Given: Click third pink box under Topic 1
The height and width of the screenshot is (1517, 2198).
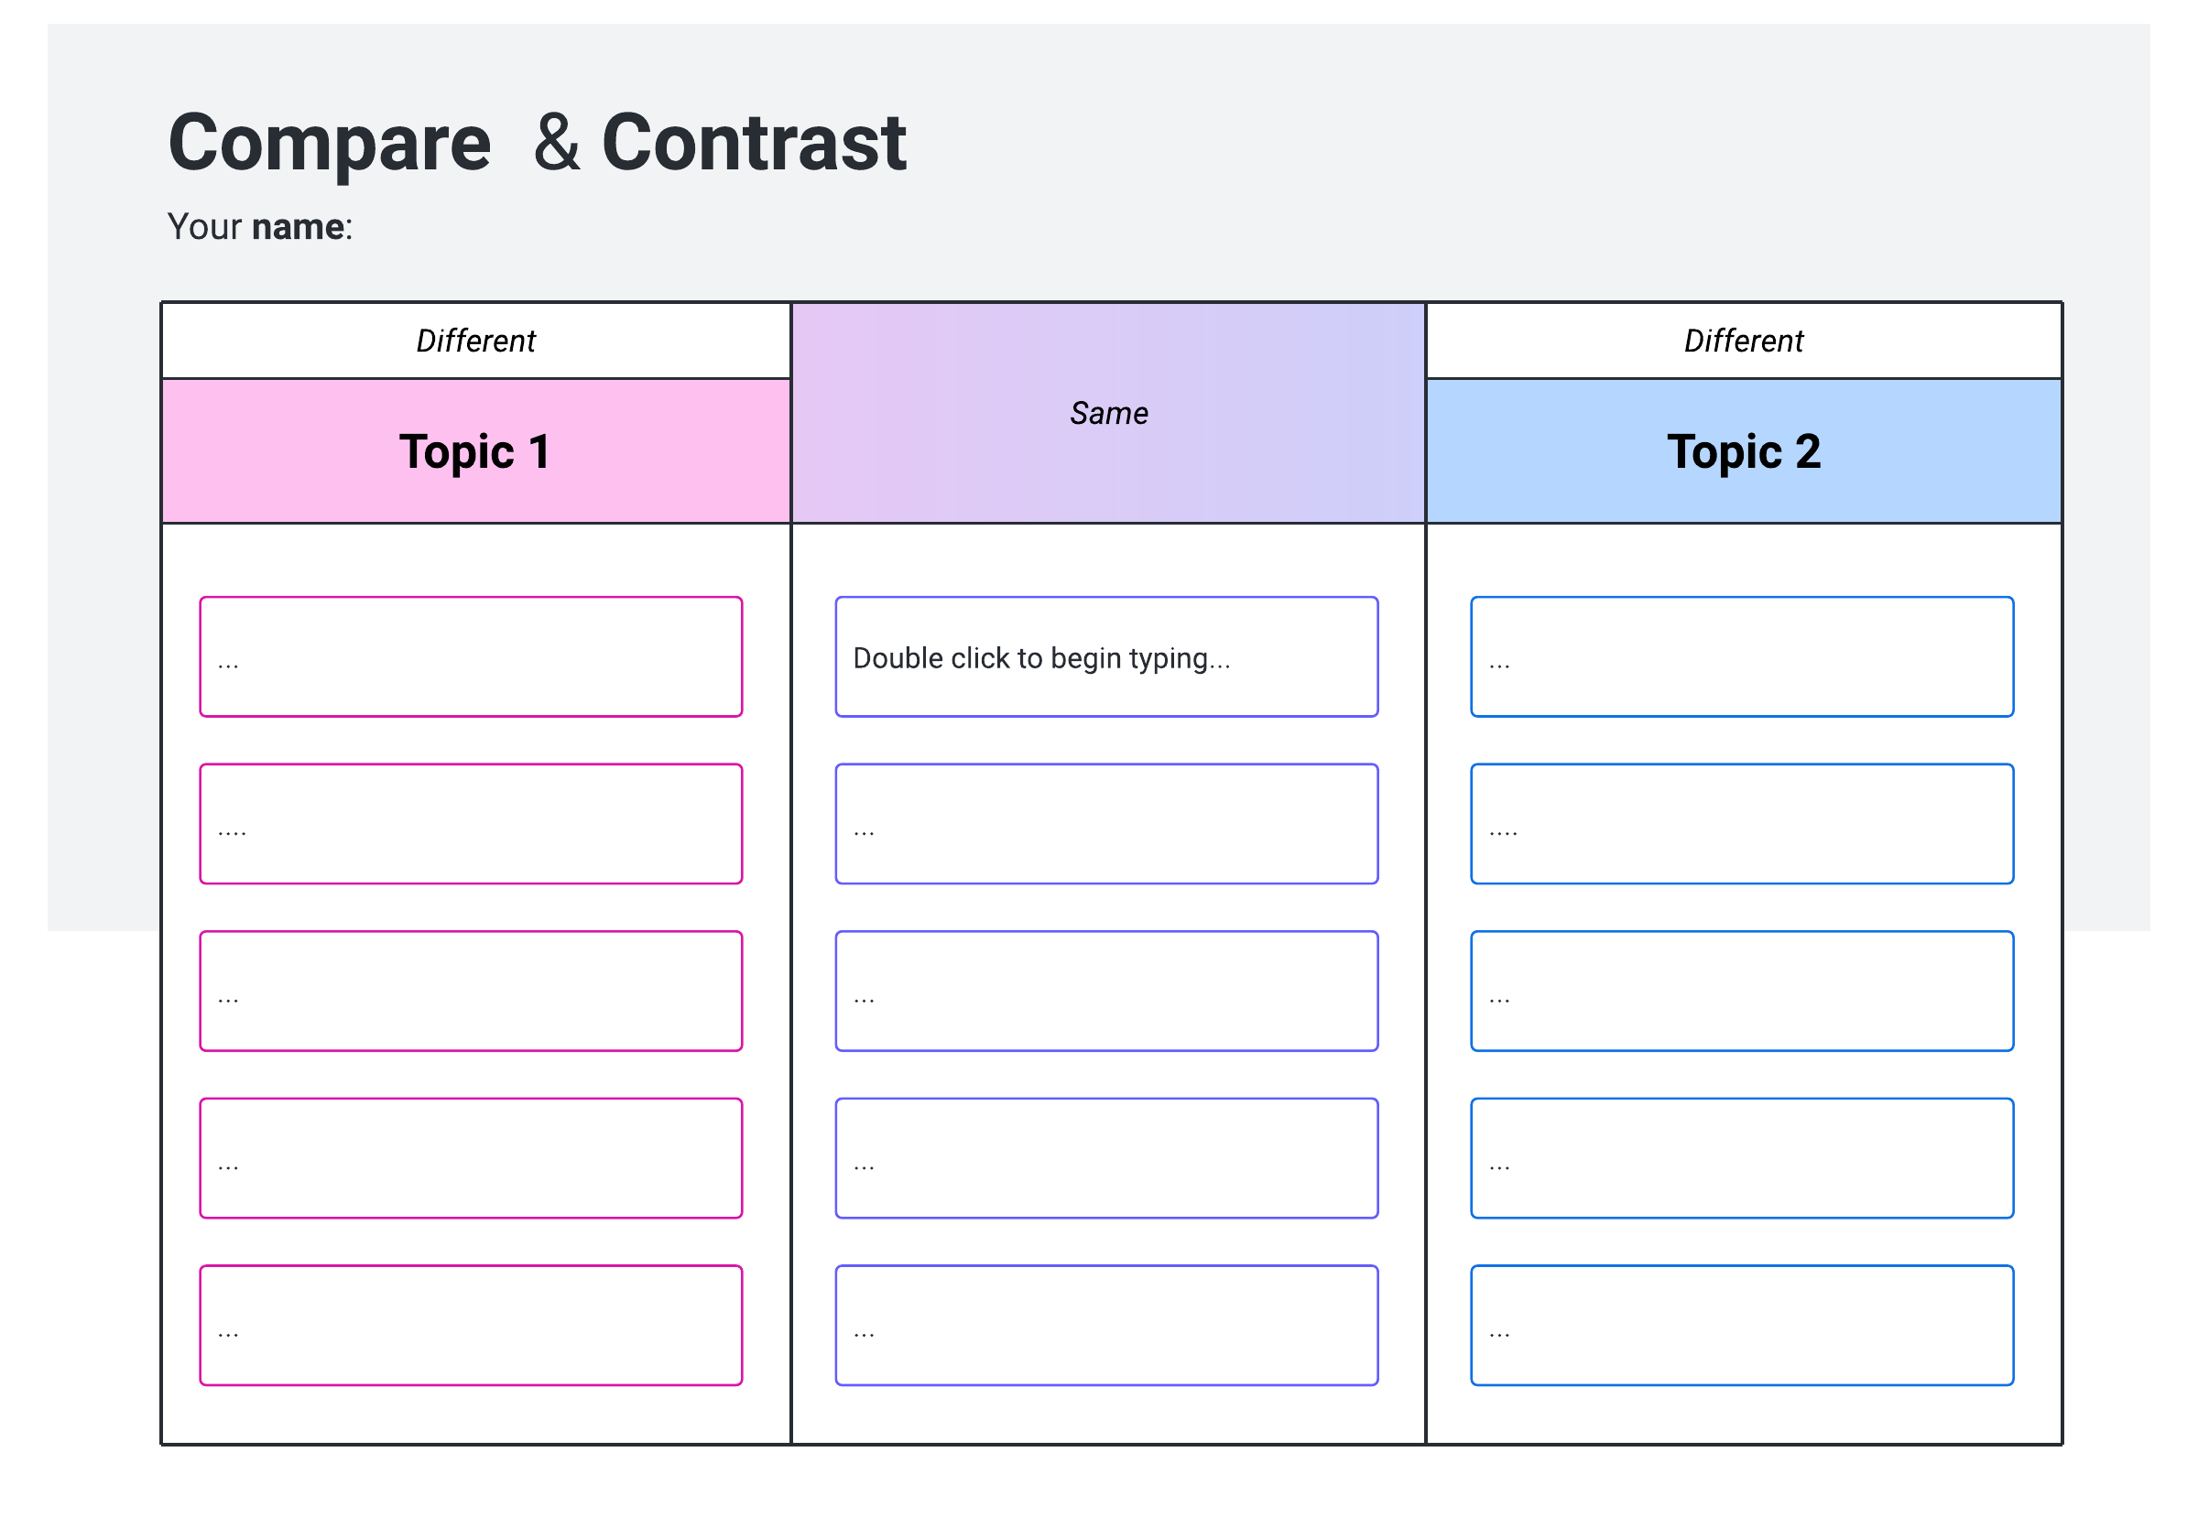Looking at the screenshot, I should point(471,991).
